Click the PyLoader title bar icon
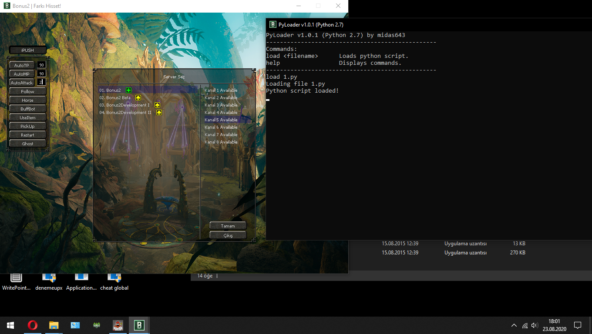592x334 pixels. click(272, 24)
